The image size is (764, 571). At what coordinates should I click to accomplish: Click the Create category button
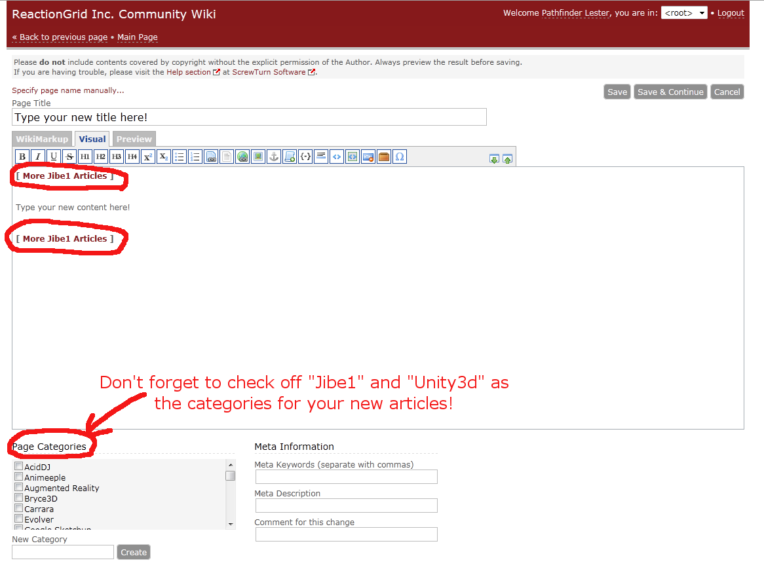pos(134,552)
